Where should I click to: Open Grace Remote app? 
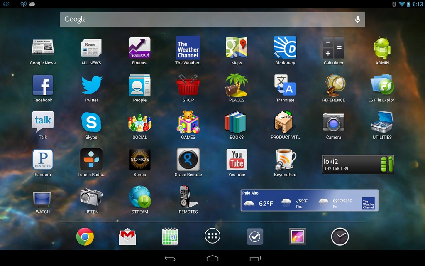(x=188, y=159)
